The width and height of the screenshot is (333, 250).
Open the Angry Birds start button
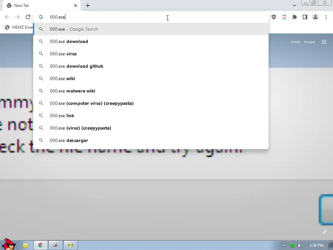[x=8, y=244]
